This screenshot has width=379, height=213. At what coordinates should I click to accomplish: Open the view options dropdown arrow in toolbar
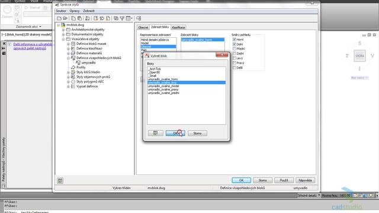point(131,18)
